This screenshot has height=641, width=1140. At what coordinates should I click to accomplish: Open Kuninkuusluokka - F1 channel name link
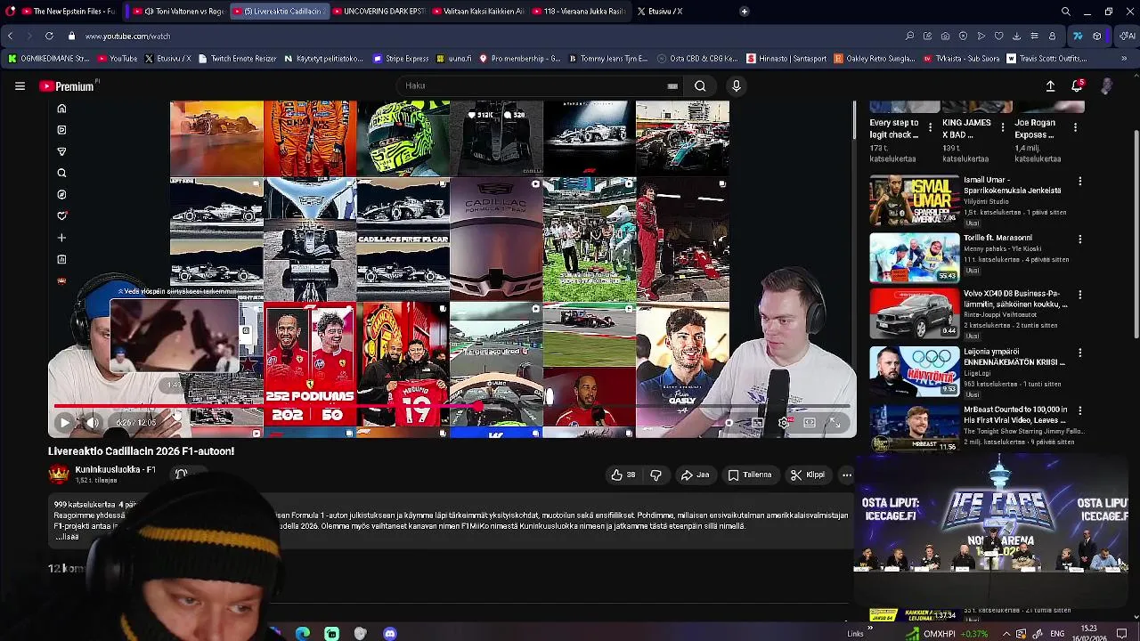115,469
